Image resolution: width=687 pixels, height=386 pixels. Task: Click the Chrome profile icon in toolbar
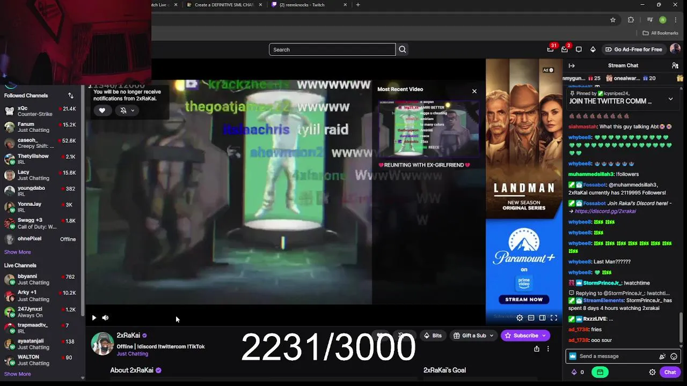click(663, 20)
